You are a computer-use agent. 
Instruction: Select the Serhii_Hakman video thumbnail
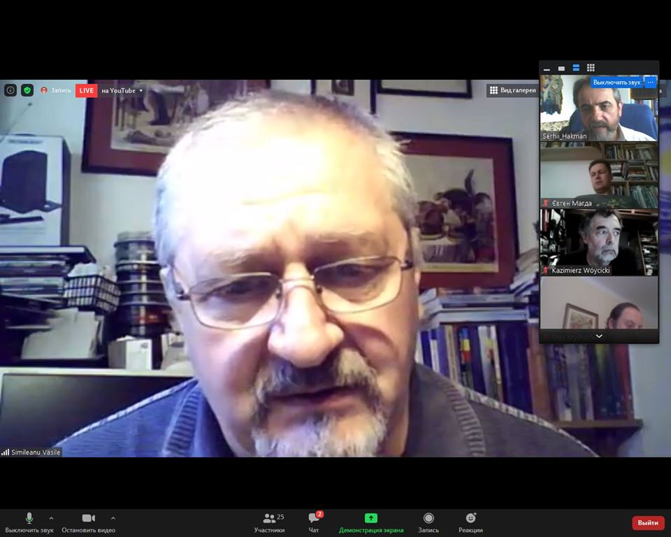(599, 108)
